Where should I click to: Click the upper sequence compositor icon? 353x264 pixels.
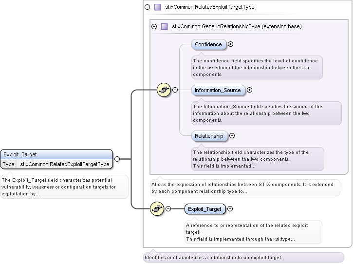[x=164, y=90]
